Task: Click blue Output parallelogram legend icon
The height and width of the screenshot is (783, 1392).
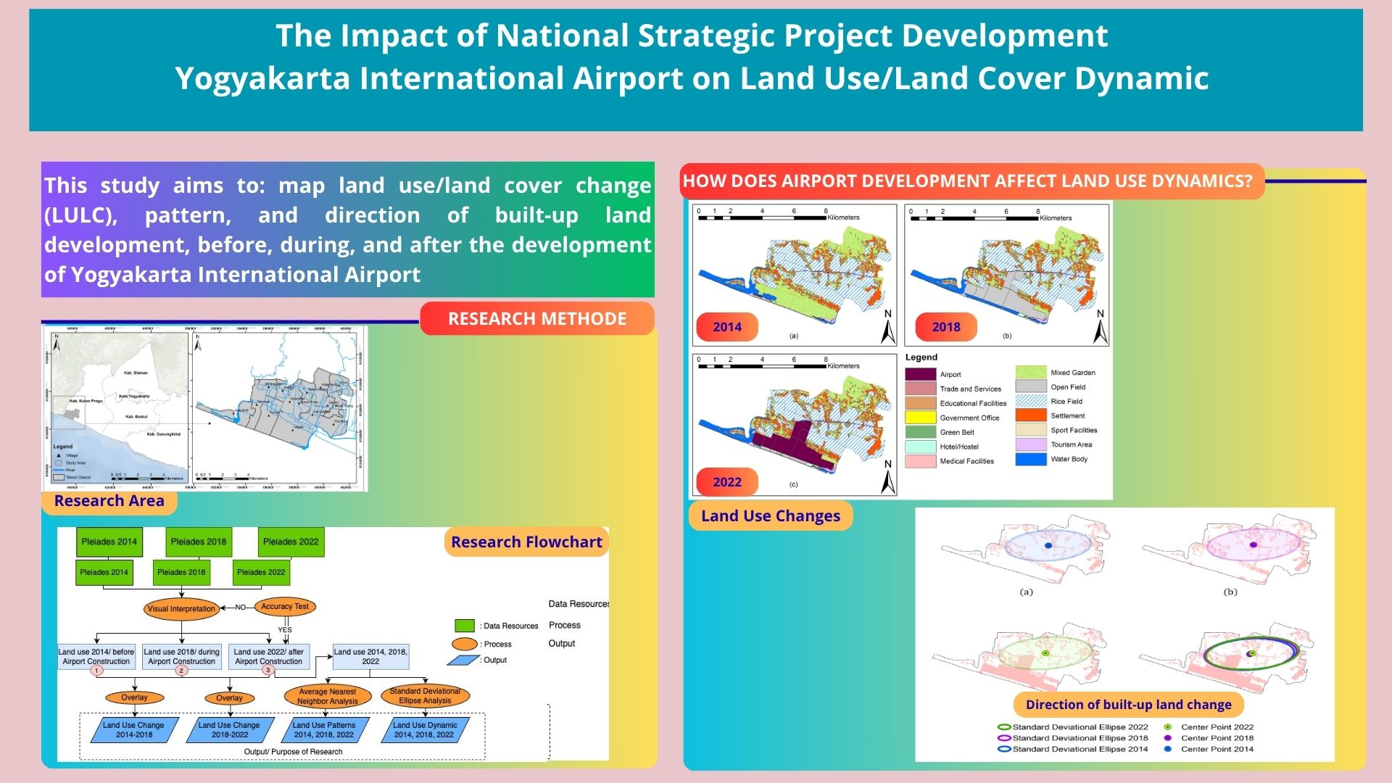Action: 463,660
